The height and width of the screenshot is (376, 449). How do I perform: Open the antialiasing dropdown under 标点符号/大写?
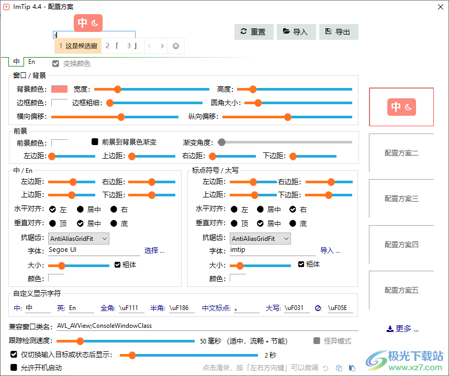[260, 238]
